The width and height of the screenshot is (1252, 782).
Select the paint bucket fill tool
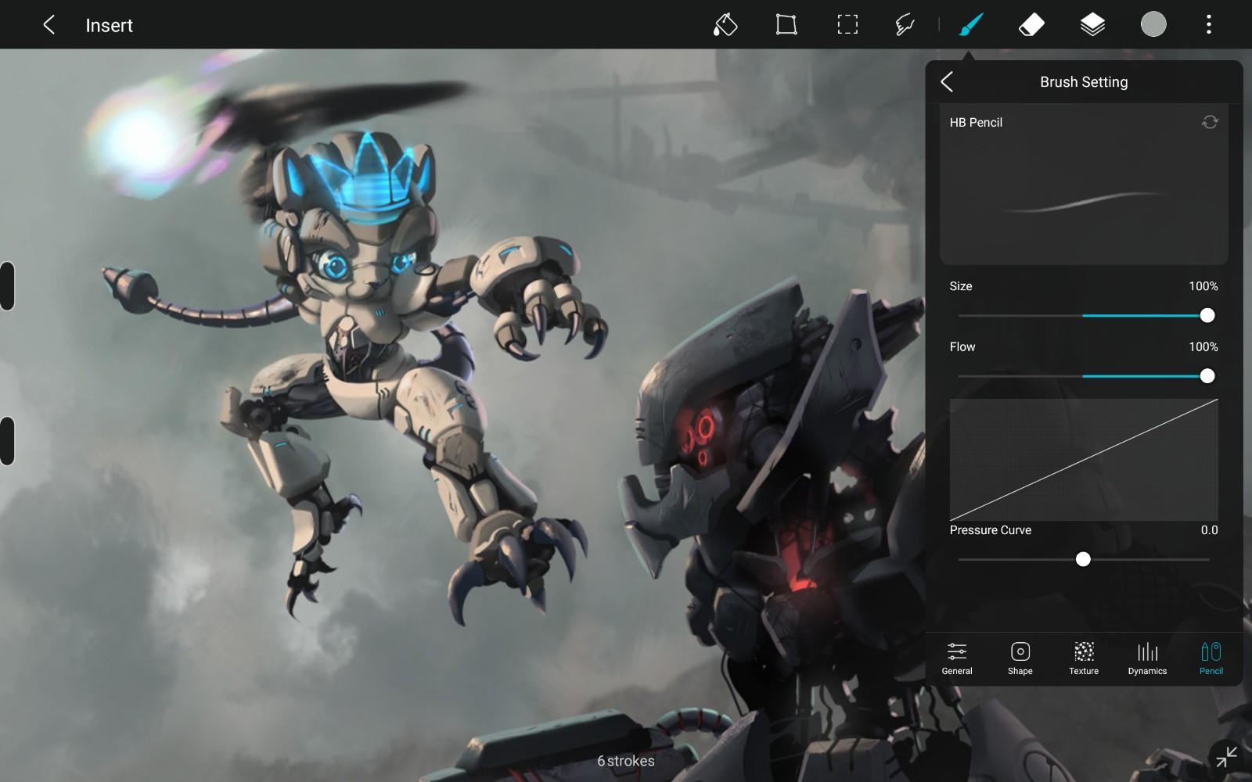725,25
